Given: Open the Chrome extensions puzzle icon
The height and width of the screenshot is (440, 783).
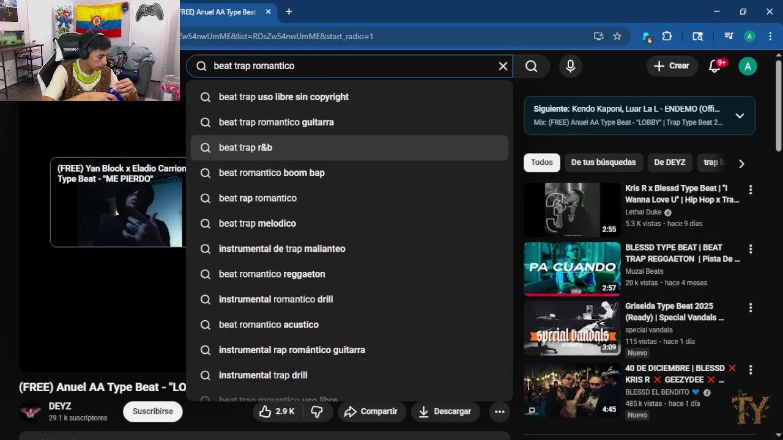Looking at the screenshot, I should [667, 36].
